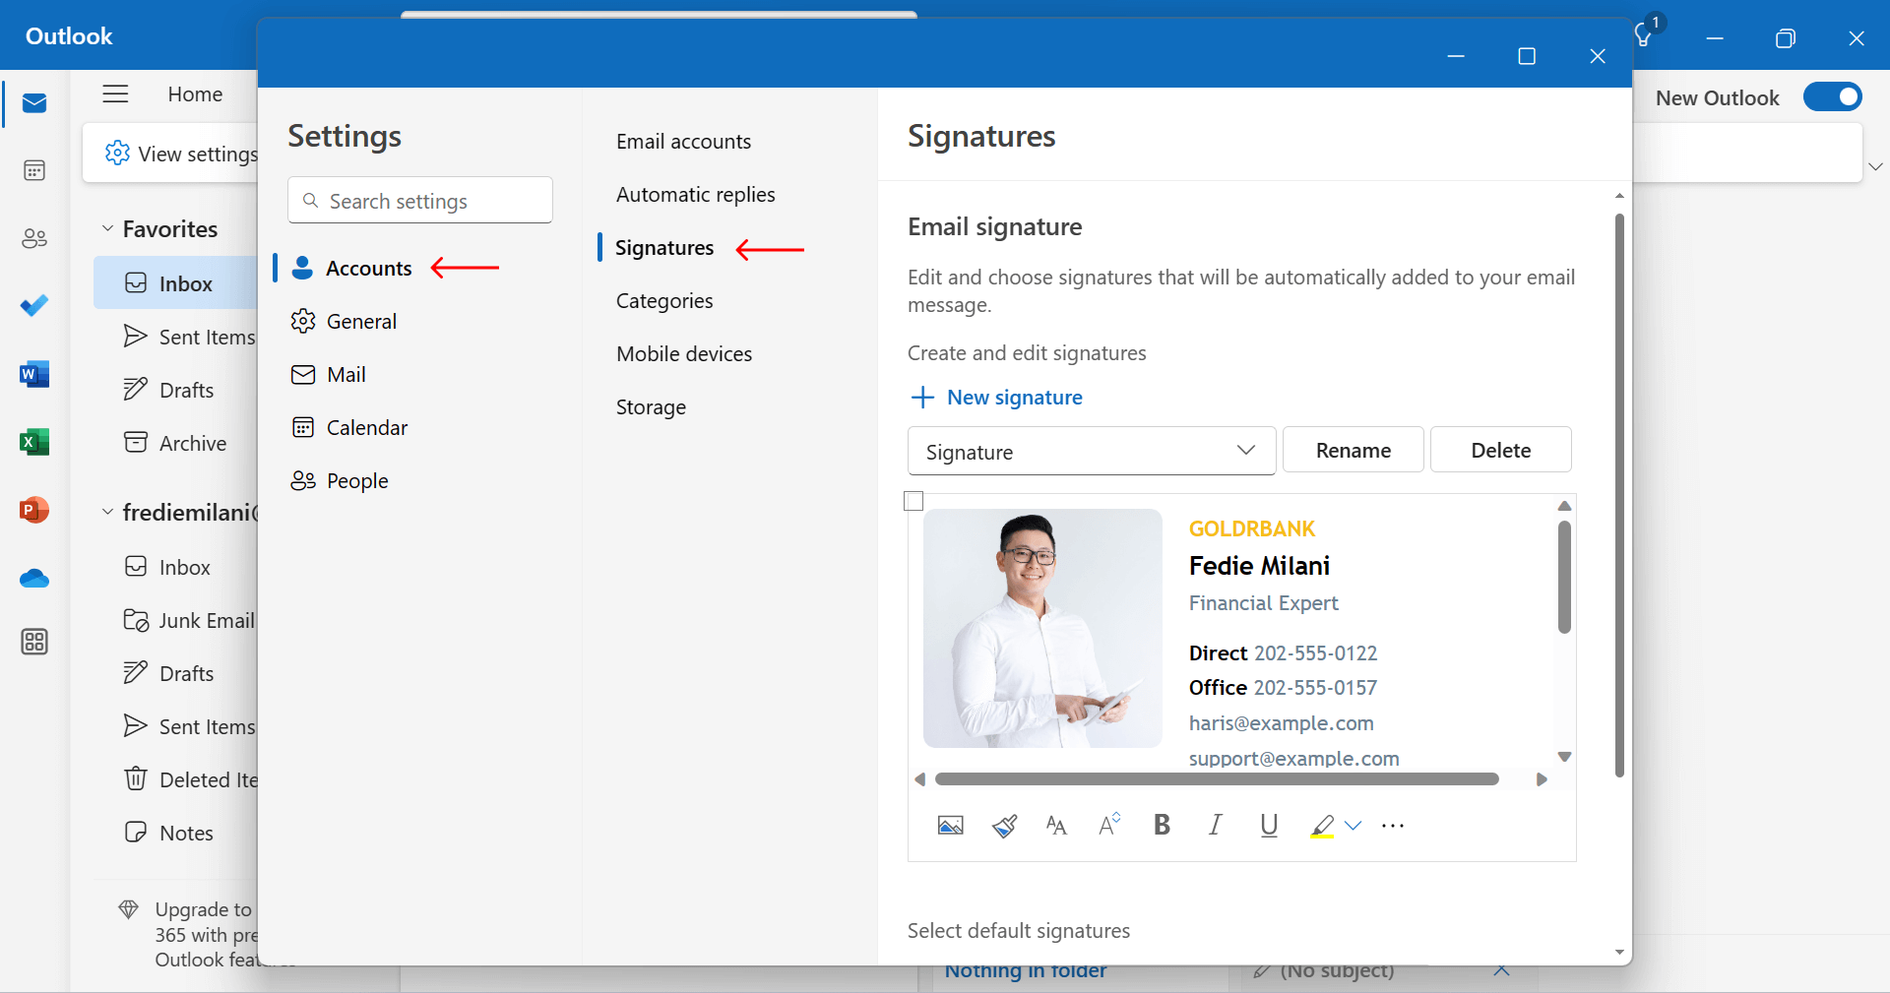Image resolution: width=1890 pixels, height=993 pixels.
Task: Launch Excel from the app bar
Action: tap(33, 443)
